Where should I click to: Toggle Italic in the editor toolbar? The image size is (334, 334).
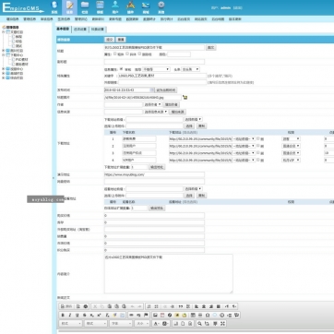[70, 315]
